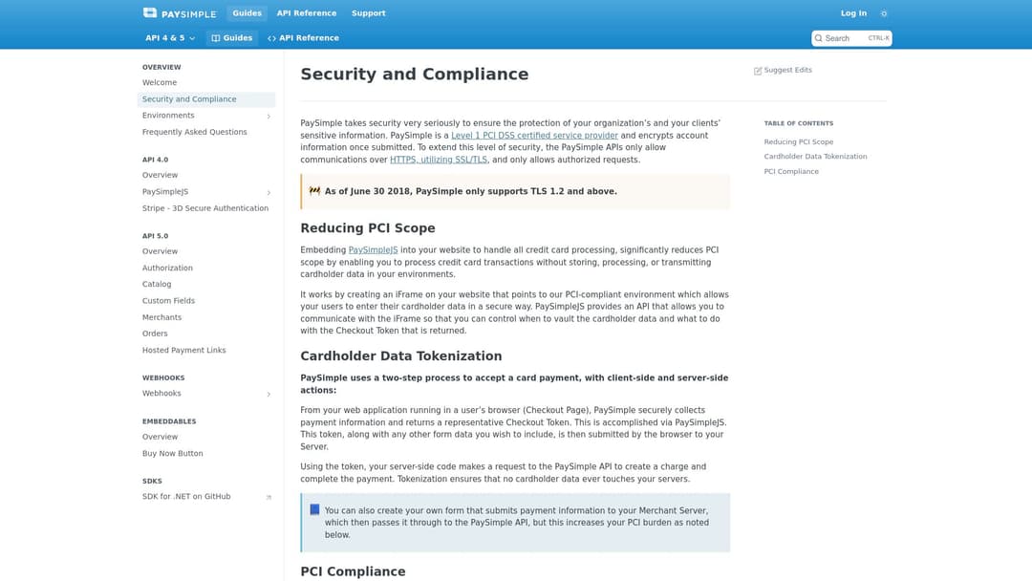This screenshot has height=581, width=1032.
Task: Click the API Reference code brackets icon
Action: pyautogui.click(x=271, y=38)
